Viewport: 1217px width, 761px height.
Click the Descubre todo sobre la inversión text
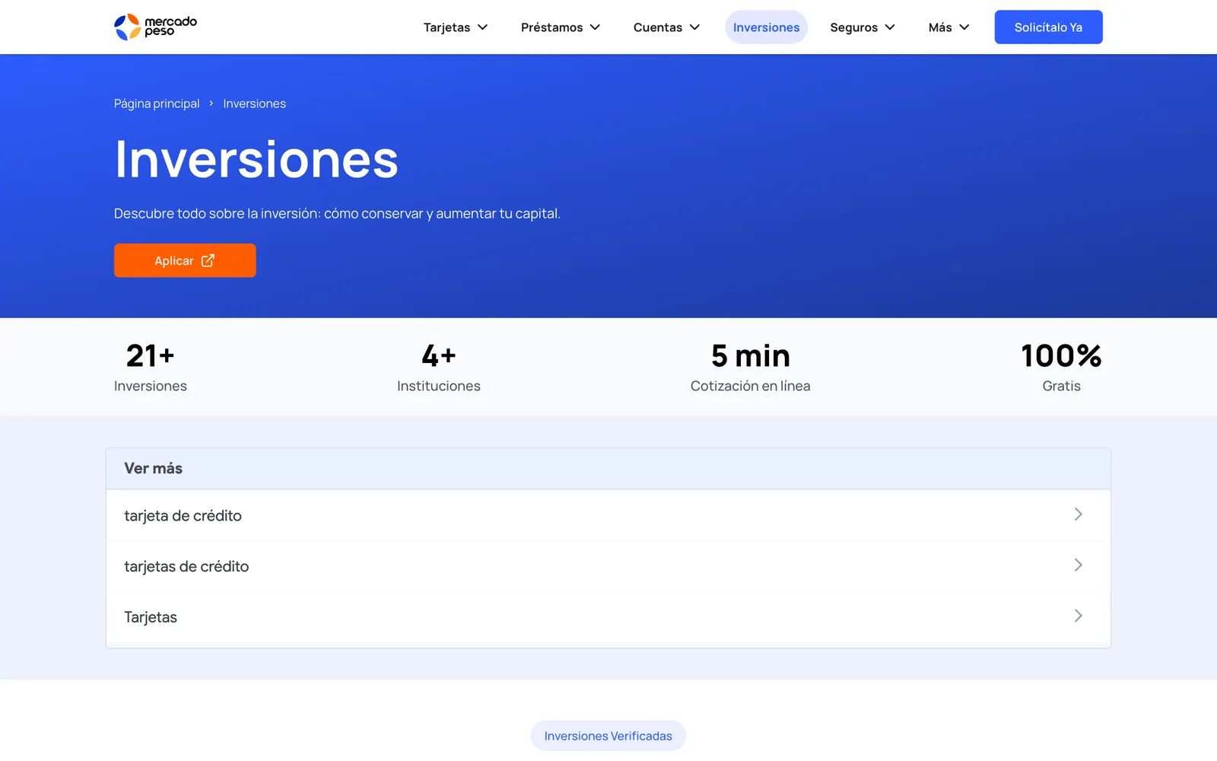(337, 214)
